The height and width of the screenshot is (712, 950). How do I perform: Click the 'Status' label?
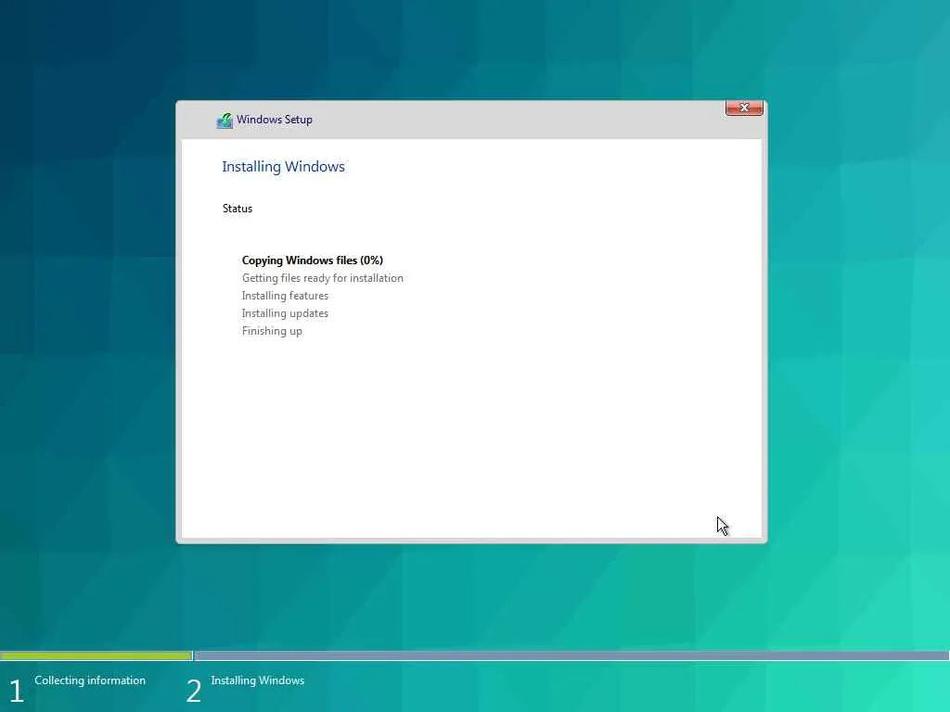coord(237,209)
